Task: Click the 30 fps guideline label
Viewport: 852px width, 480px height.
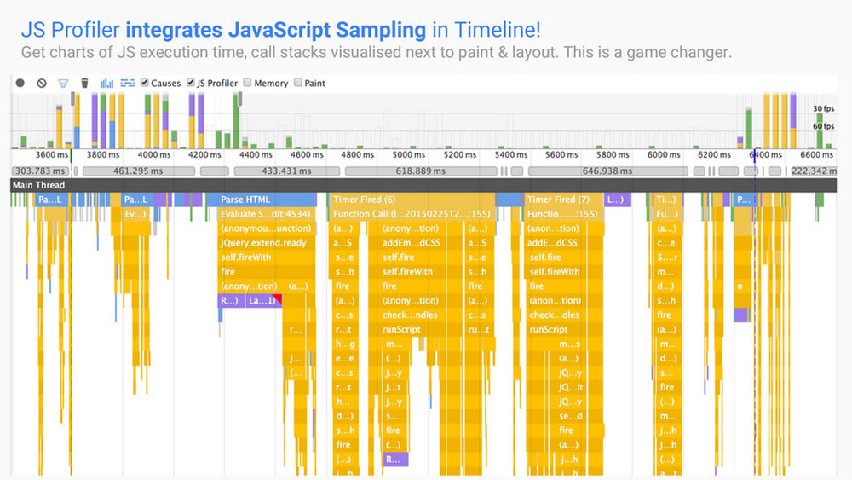Action: [x=823, y=109]
